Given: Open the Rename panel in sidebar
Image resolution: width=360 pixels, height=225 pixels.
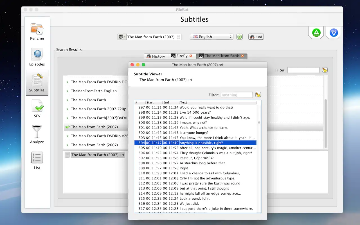Looking at the screenshot, I should (x=37, y=32).
